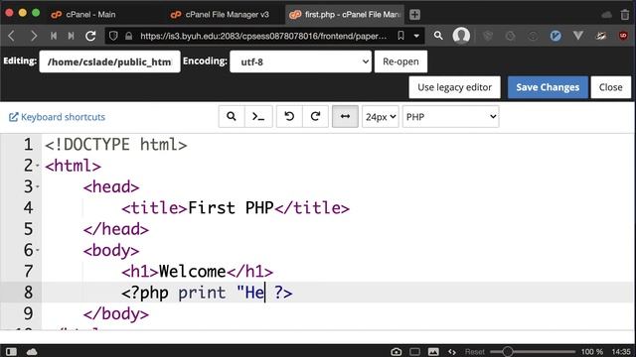Click the fast-forward navigation icon
This screenshot has width=636, height=357.
pyautogui.click(x=71, y=36)
